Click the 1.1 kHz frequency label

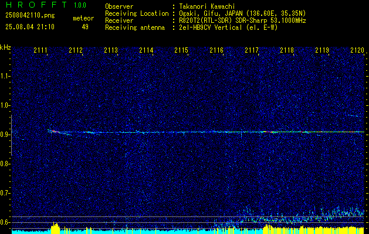coord(5,76)
